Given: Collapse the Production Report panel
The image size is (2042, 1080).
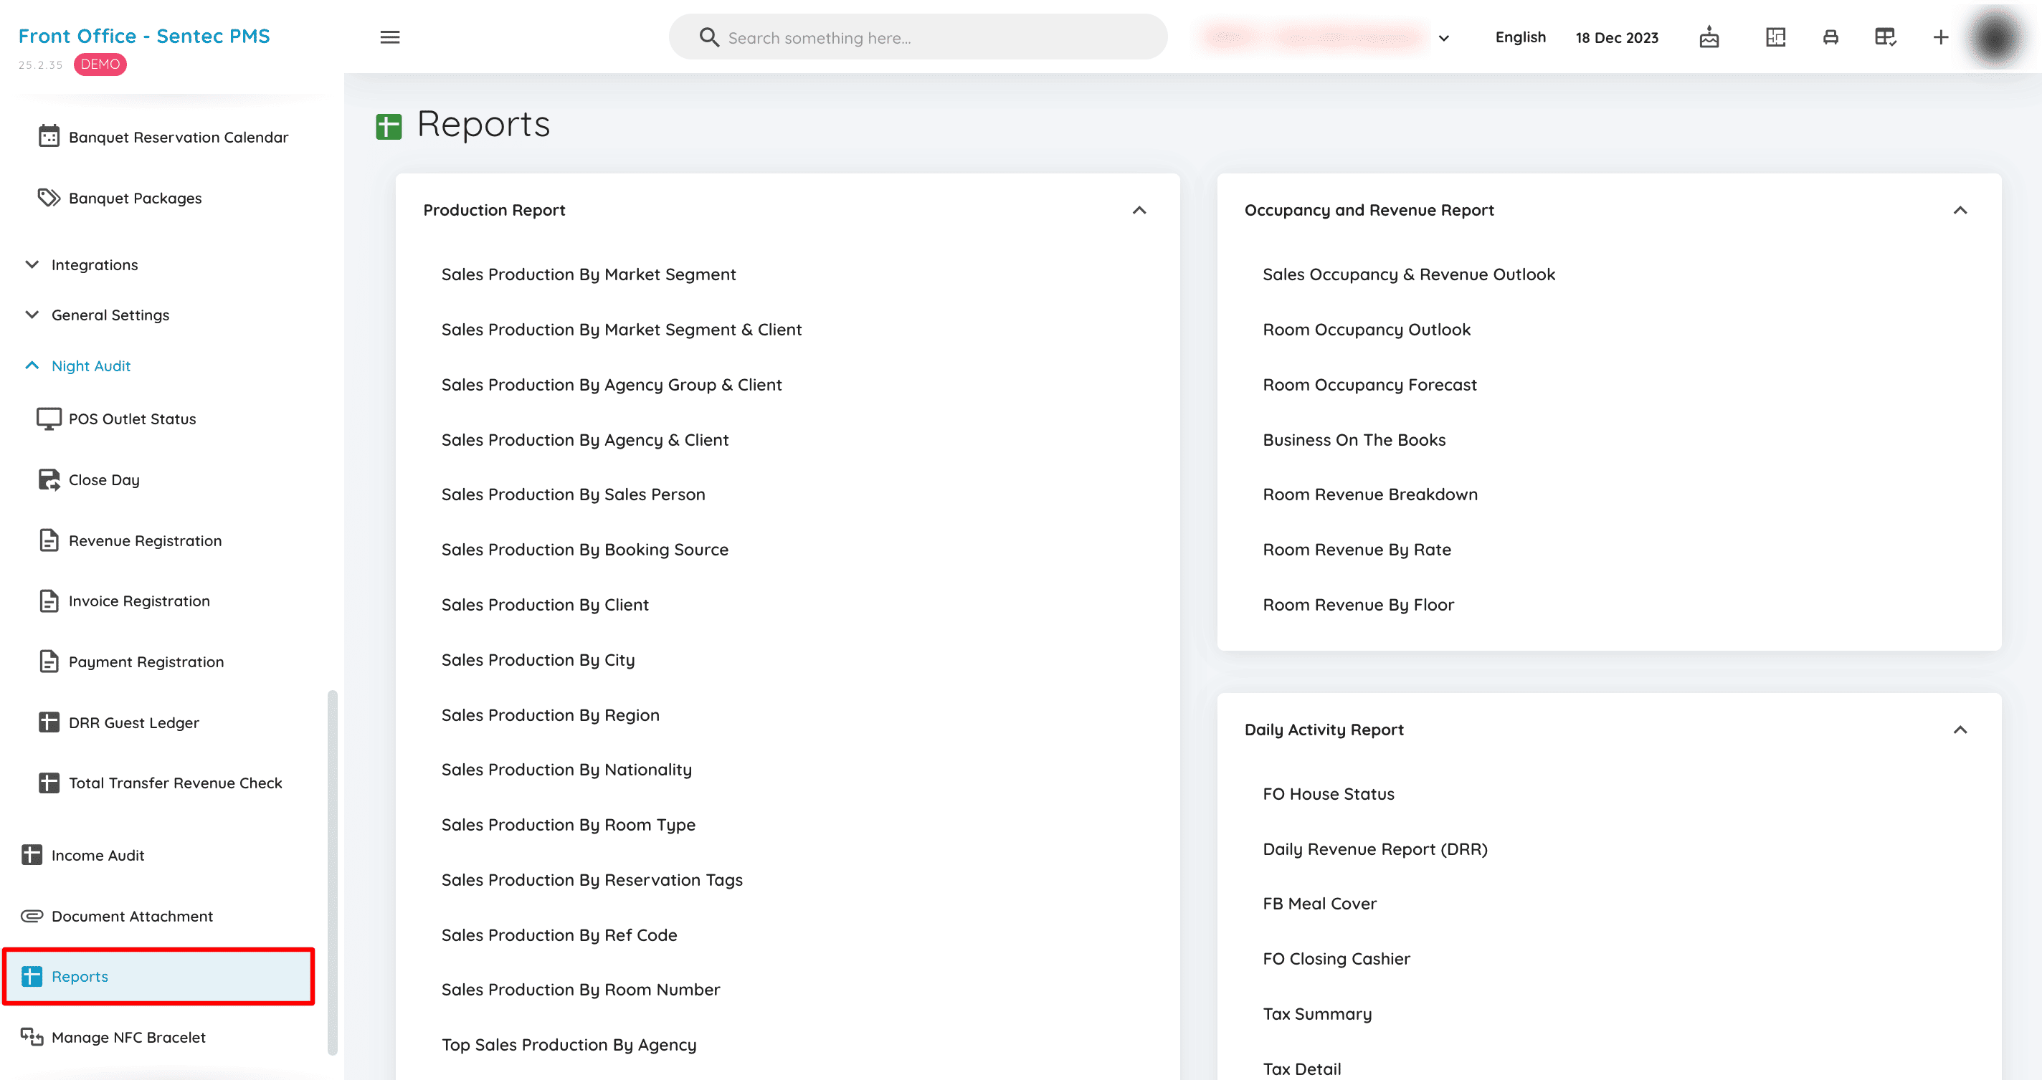Looking at the screenshot, I should pos(1139,210).
